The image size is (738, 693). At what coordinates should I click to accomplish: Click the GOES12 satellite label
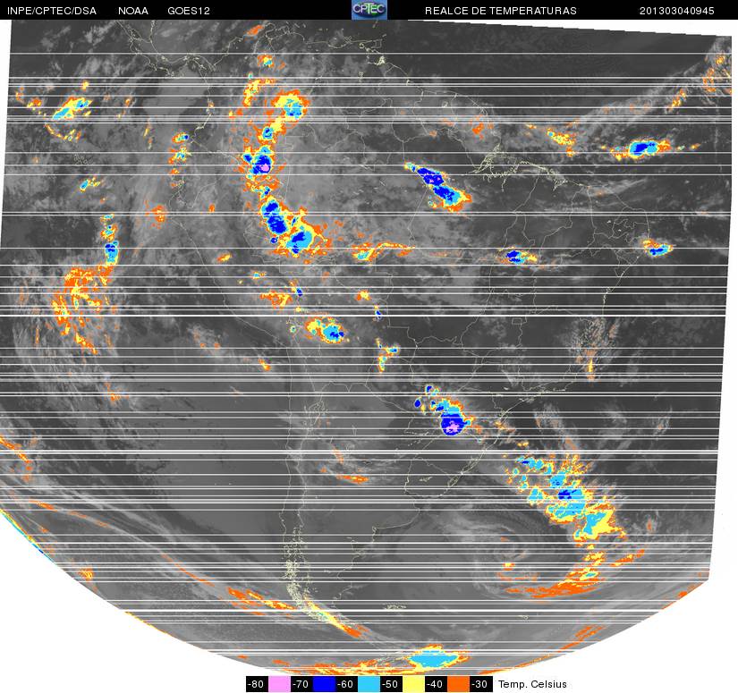click(x=189, y=11)
